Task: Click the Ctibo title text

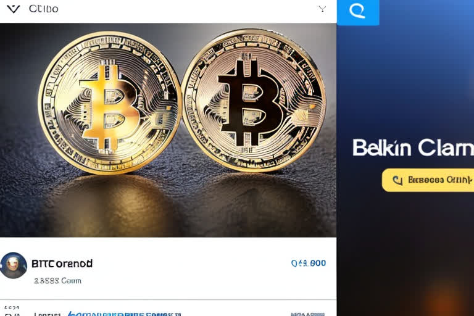Action: [x=44, y=9]
